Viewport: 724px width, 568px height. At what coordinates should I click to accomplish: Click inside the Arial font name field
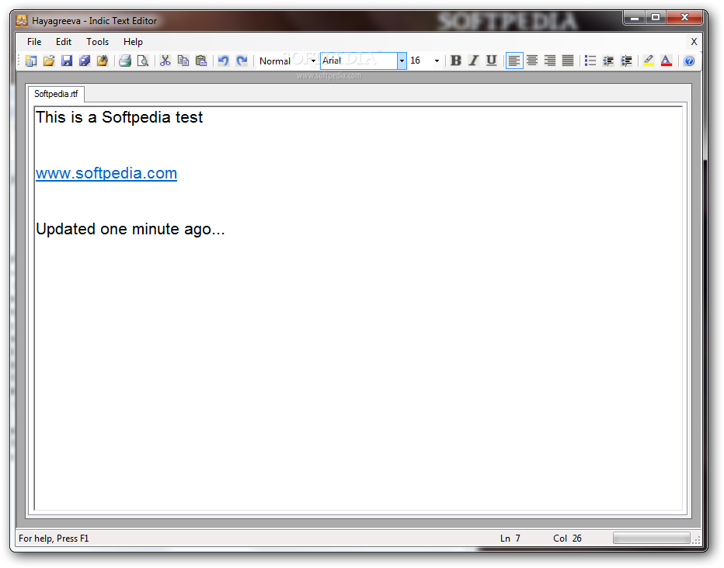click(359, 61)
